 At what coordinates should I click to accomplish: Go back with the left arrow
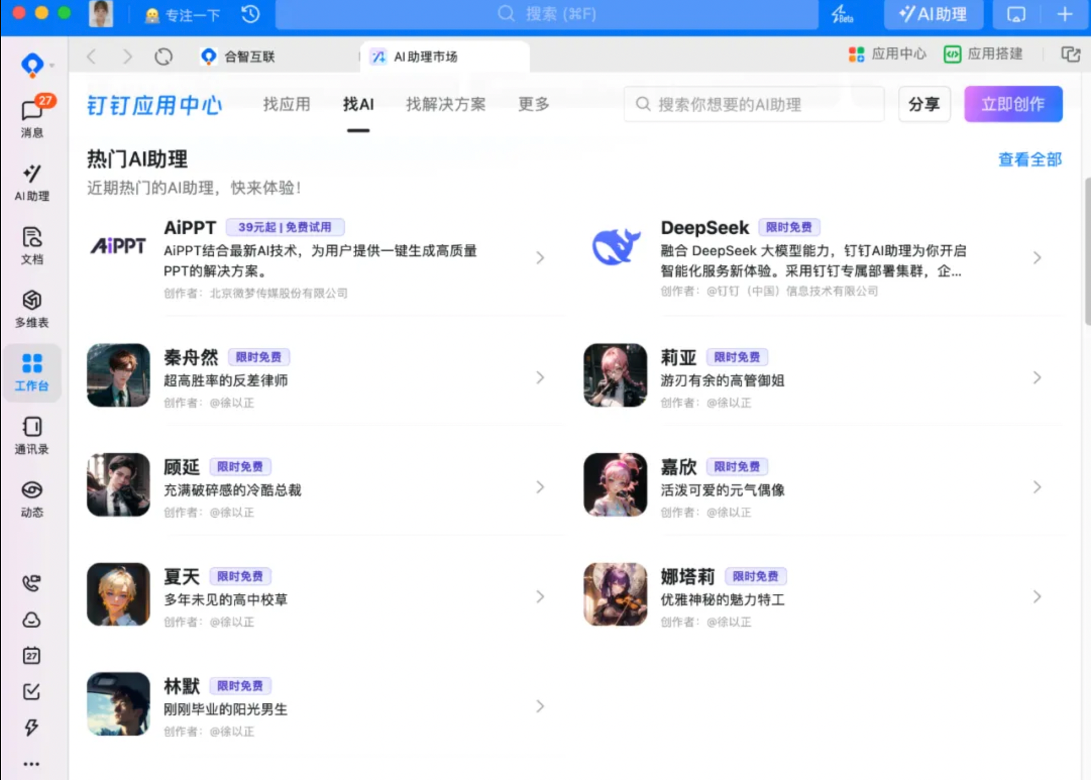click(91, 56)
